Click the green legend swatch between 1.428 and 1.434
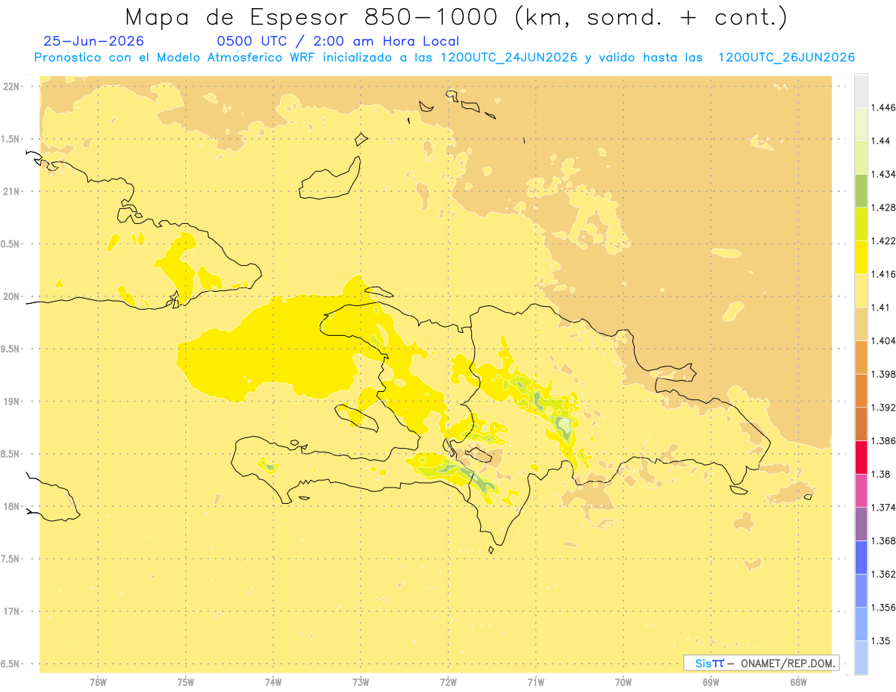 point(861,190)
